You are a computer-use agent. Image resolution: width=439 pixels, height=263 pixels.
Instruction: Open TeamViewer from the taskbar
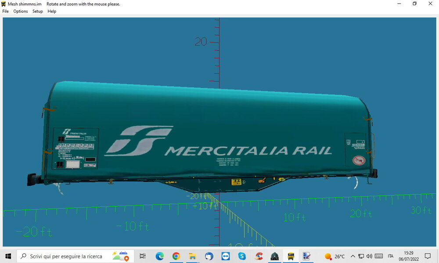[x=225, y=256]
